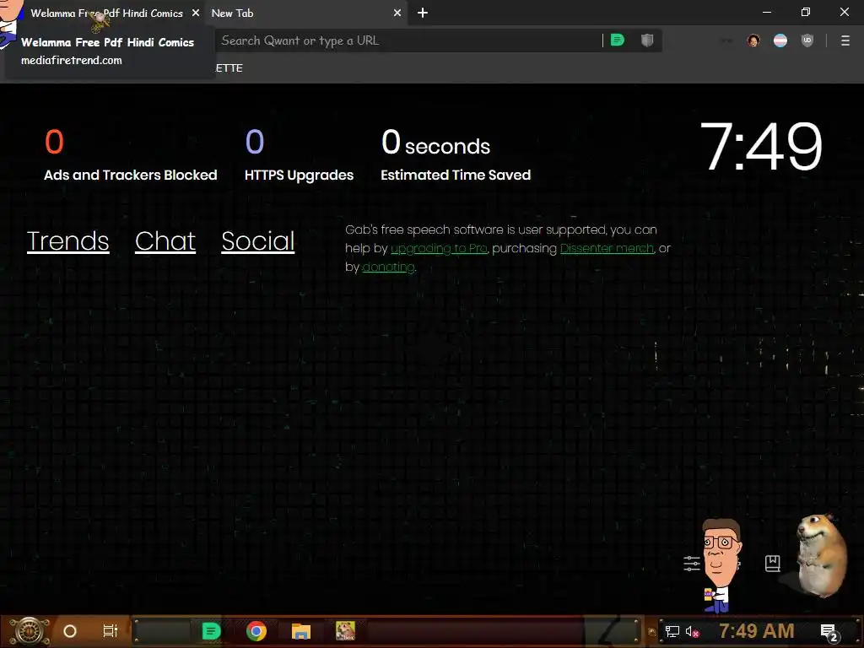
Task: Restore down the browser window
Action: 806,12
